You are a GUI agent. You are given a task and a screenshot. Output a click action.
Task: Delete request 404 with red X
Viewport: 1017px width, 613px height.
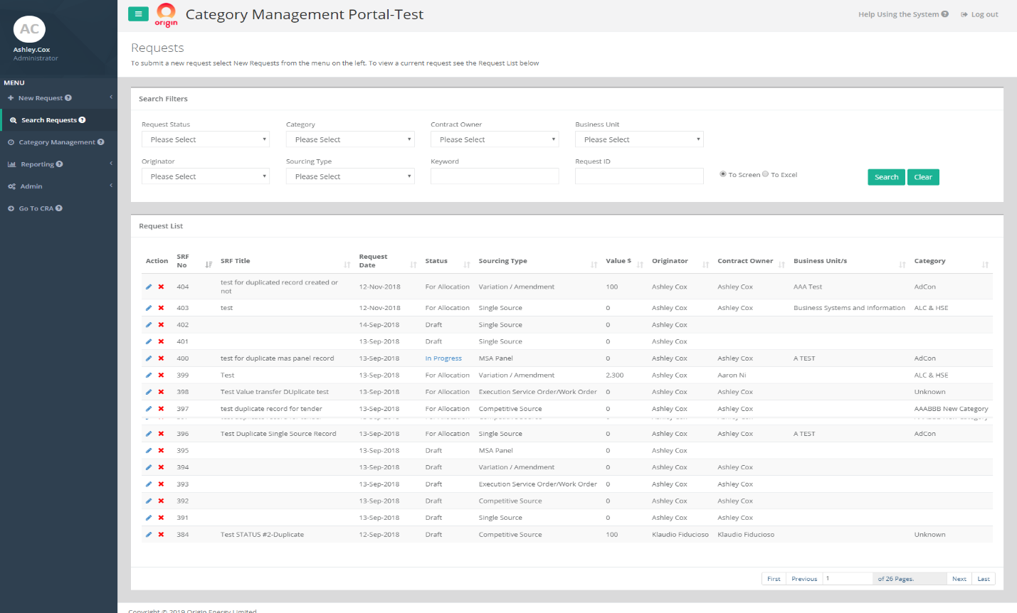tap(161, 287)
